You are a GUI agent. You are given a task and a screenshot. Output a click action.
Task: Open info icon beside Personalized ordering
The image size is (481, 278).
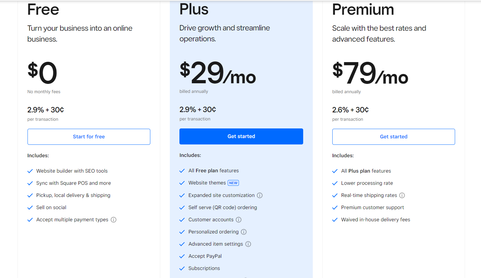click(244, 232)
